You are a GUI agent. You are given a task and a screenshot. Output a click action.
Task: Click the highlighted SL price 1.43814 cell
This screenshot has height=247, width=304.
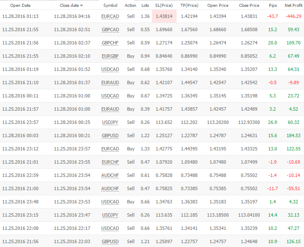[164, 16]
